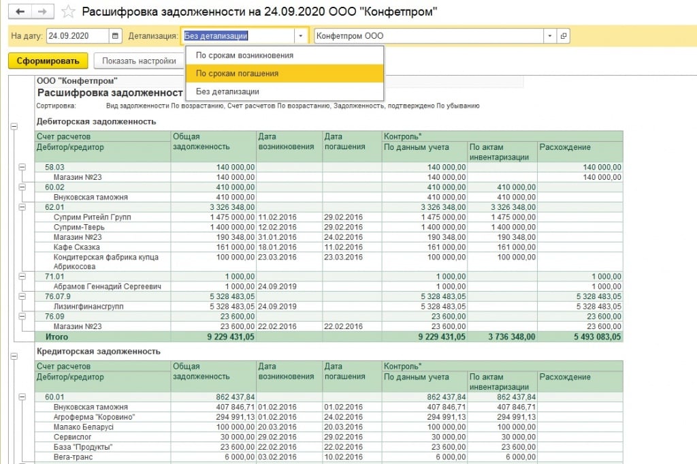Viewport: 697px width, 464px height.
Task: Click the back navigation arrow
Action: tap(20, 12)
